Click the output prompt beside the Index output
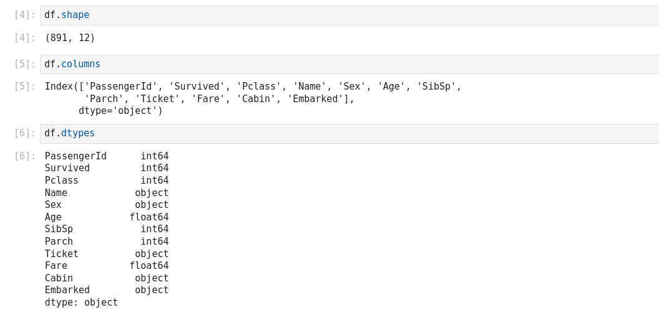Screen dimensions: 659x310 [x=25, y=87]
